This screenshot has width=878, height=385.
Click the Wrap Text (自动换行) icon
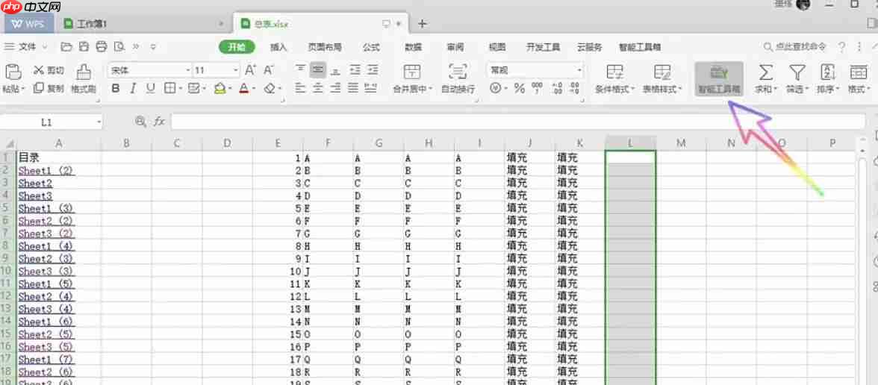tap(458, 72)
